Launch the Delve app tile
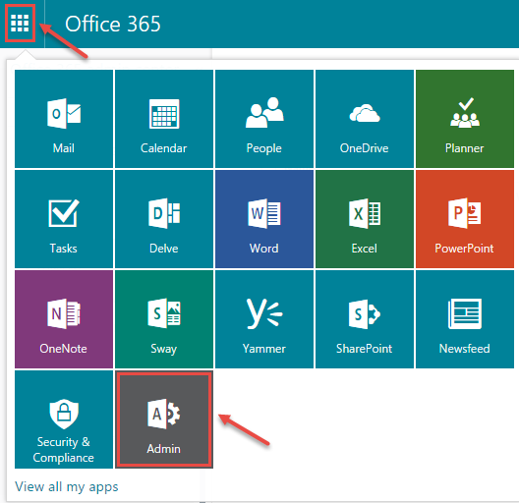 point(164,219)
